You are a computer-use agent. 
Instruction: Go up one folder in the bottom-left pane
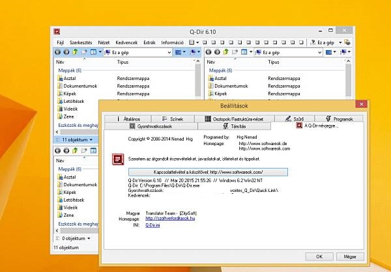coord(75,150)
